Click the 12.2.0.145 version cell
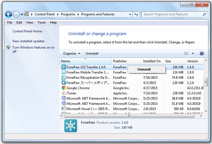212x144 pixels. tap(194, 93)
